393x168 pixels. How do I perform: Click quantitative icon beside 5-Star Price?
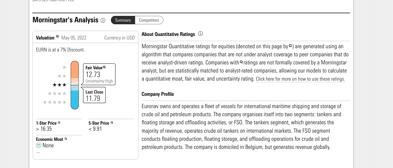coord(112,123)
